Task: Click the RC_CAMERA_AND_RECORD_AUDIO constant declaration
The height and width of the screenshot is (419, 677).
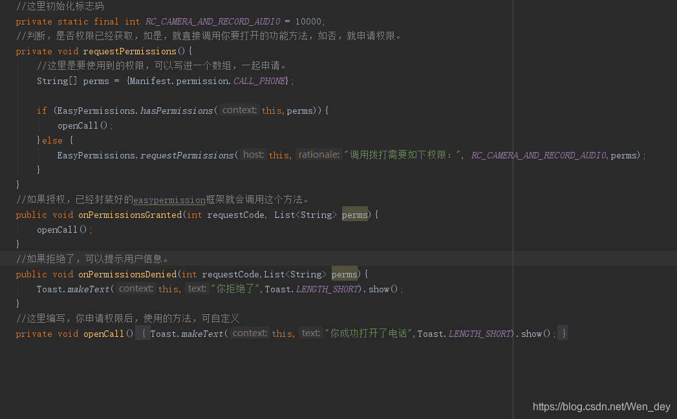Action: pyautogui.click(x=213, y=21)
